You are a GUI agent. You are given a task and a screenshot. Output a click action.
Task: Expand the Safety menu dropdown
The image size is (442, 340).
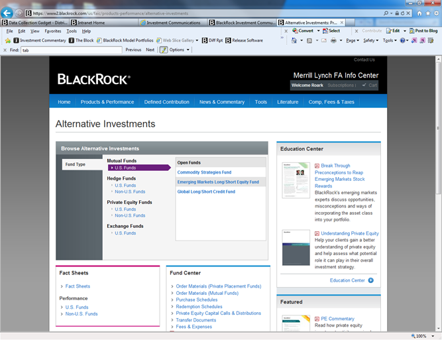(x=370, y=40)
